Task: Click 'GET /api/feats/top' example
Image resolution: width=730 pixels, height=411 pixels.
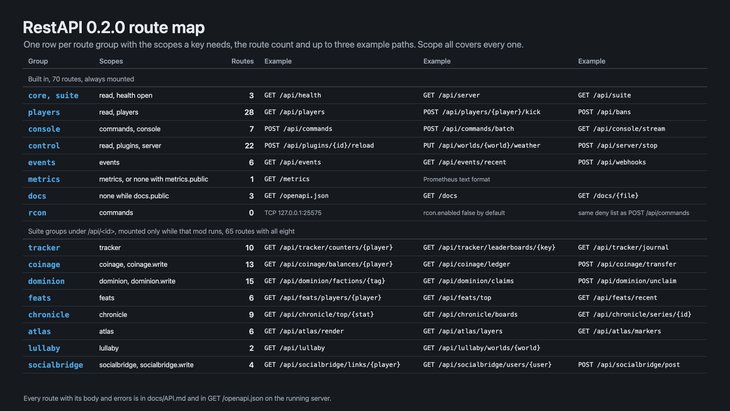Action: click(457, 298)
